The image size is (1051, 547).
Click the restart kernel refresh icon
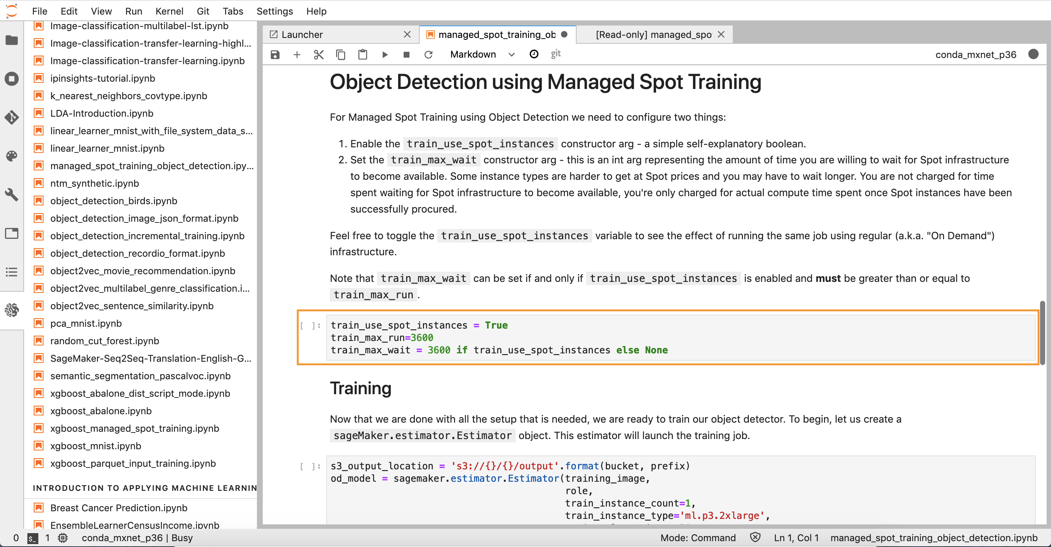(x=429, y=54)
